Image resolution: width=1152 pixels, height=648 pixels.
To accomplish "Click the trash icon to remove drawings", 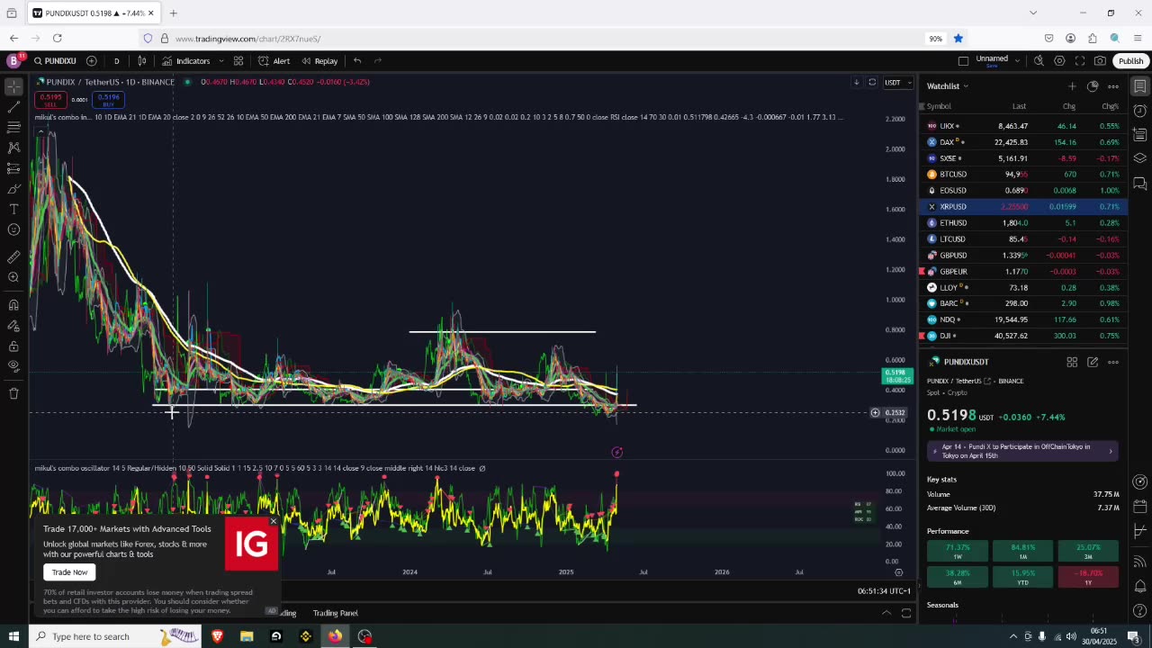I will click(x=13, y=393).
